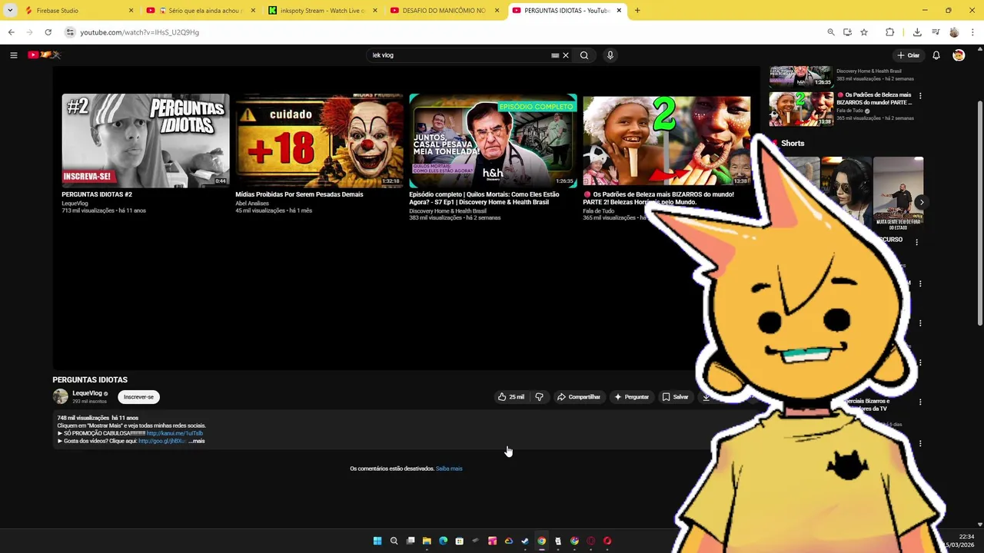The width and height of the screenshot is (984, 553).
Task: Save video with Salvar button
Action: click(676, 397)
